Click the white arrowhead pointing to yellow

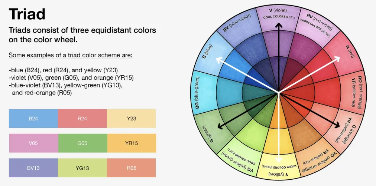tap(278, 160)
